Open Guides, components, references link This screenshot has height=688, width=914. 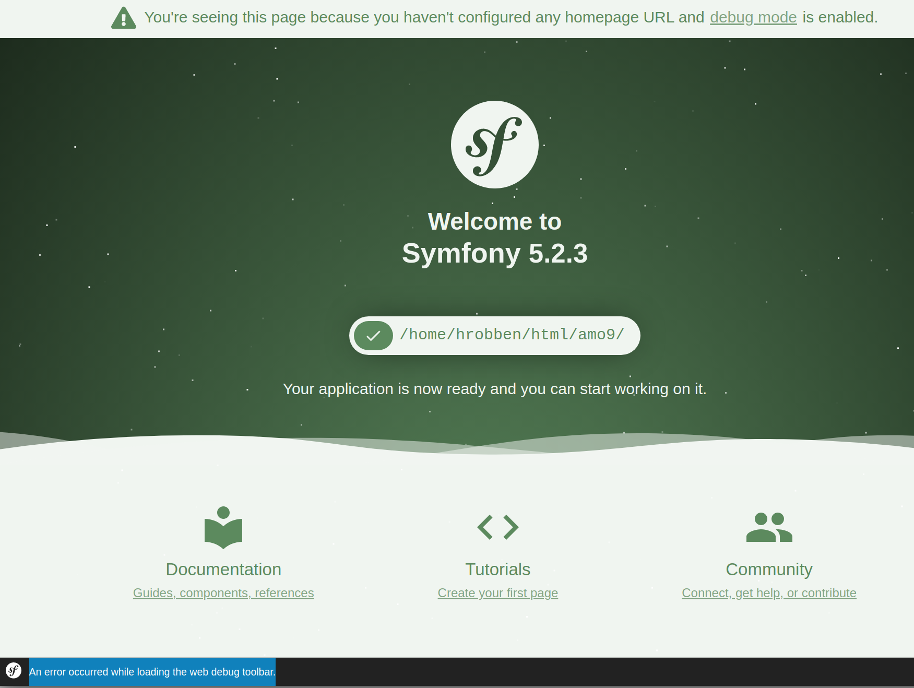pyautogui.click(x=223, y=593)
